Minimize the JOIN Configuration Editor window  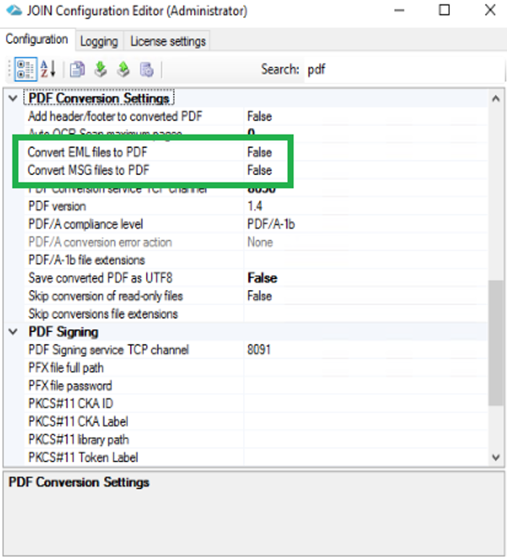(399, 10)
